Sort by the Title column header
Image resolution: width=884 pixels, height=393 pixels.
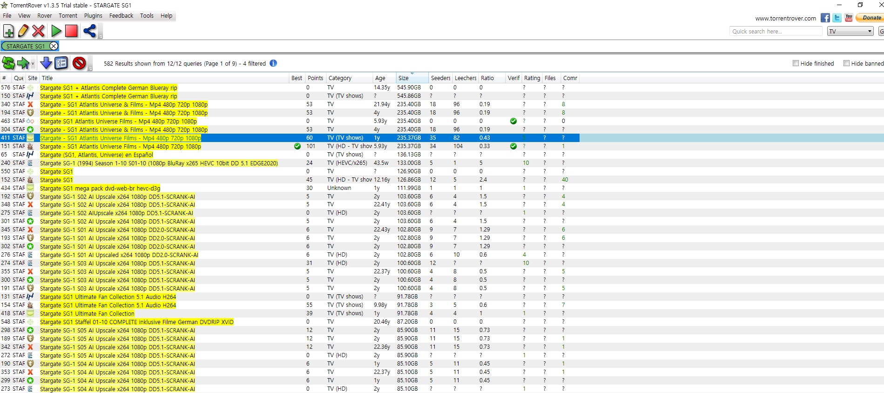pos(164,78)
